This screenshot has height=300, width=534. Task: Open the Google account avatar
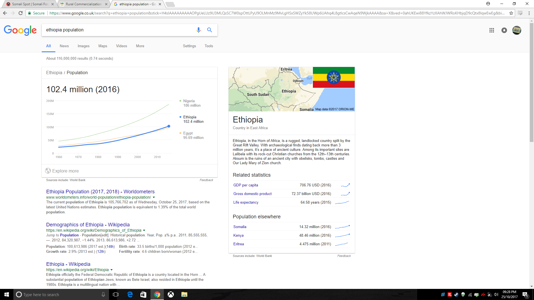pyautogui.click(x=517, y=30)
